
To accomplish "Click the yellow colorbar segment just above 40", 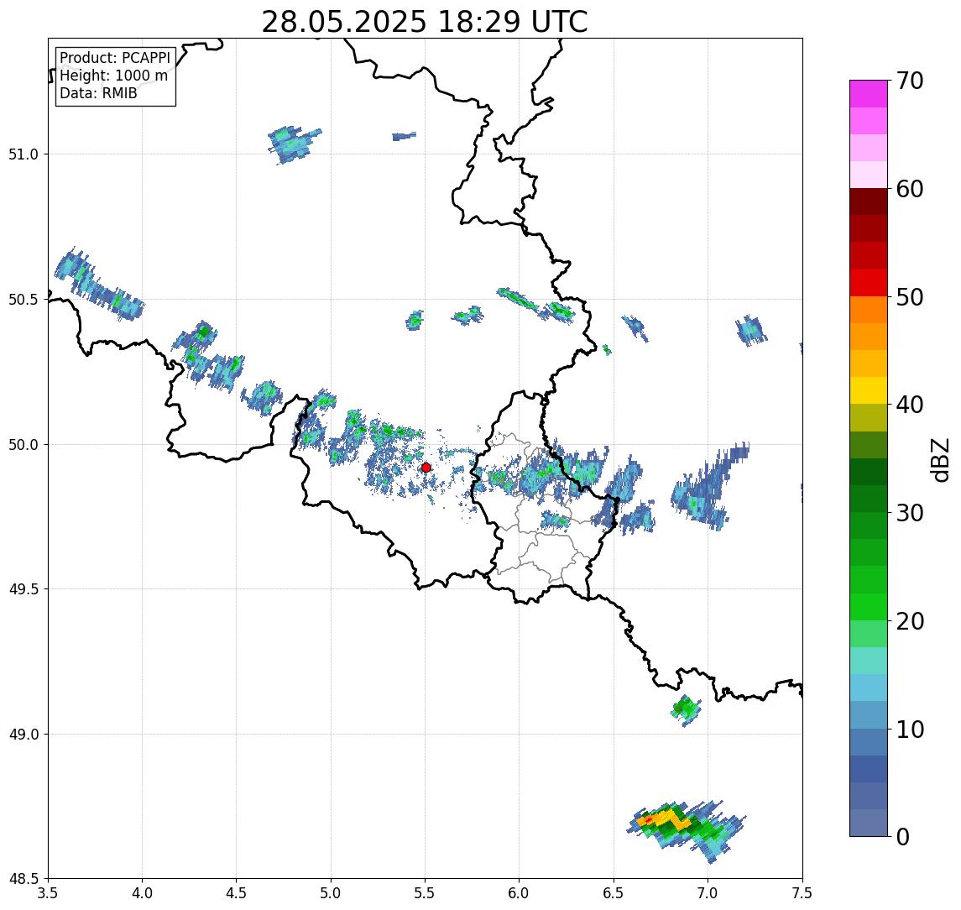I will [869, 390].
